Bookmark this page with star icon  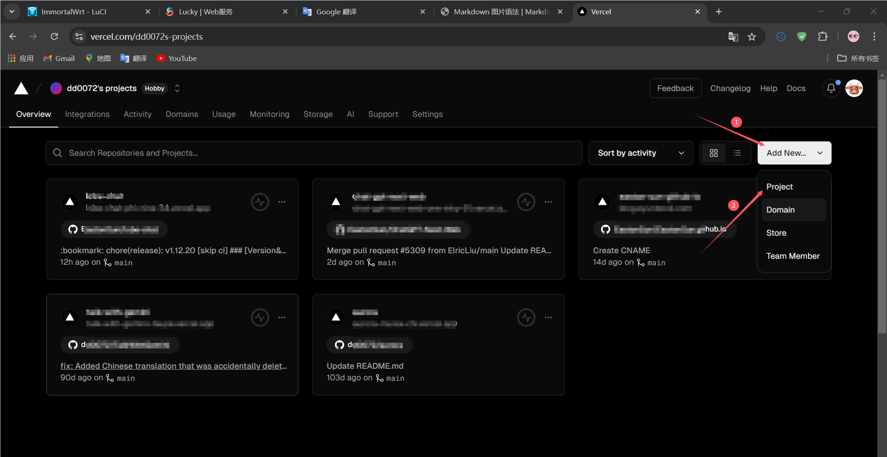pos(752,37)
